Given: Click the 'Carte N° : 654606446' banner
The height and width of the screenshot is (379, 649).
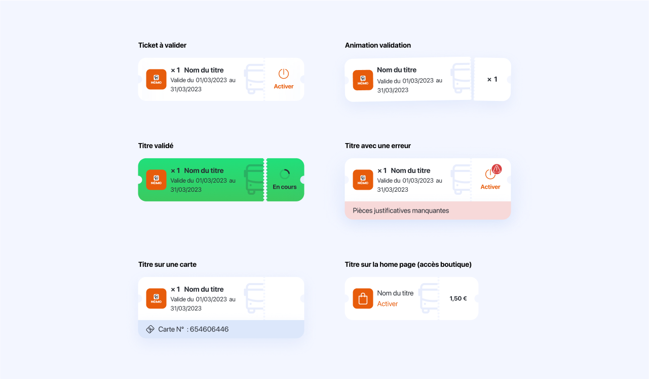Looking at the screenshot, I should (x=221, y=329).
